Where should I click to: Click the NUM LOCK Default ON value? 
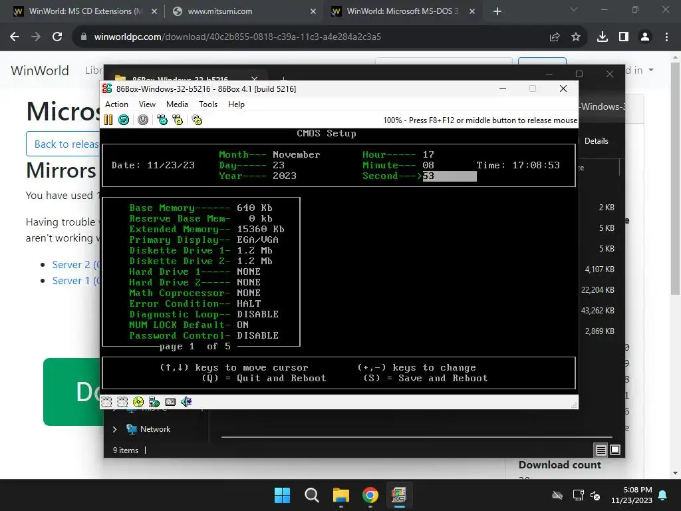tap(243, 325)
